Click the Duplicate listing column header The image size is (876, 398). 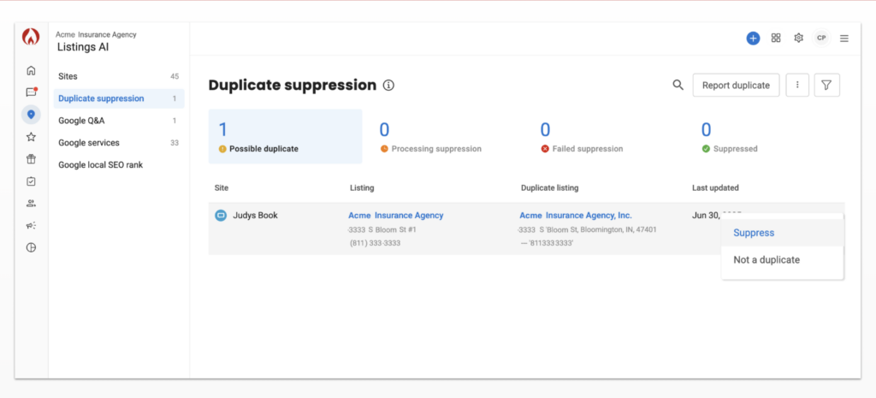click(550, 187)
